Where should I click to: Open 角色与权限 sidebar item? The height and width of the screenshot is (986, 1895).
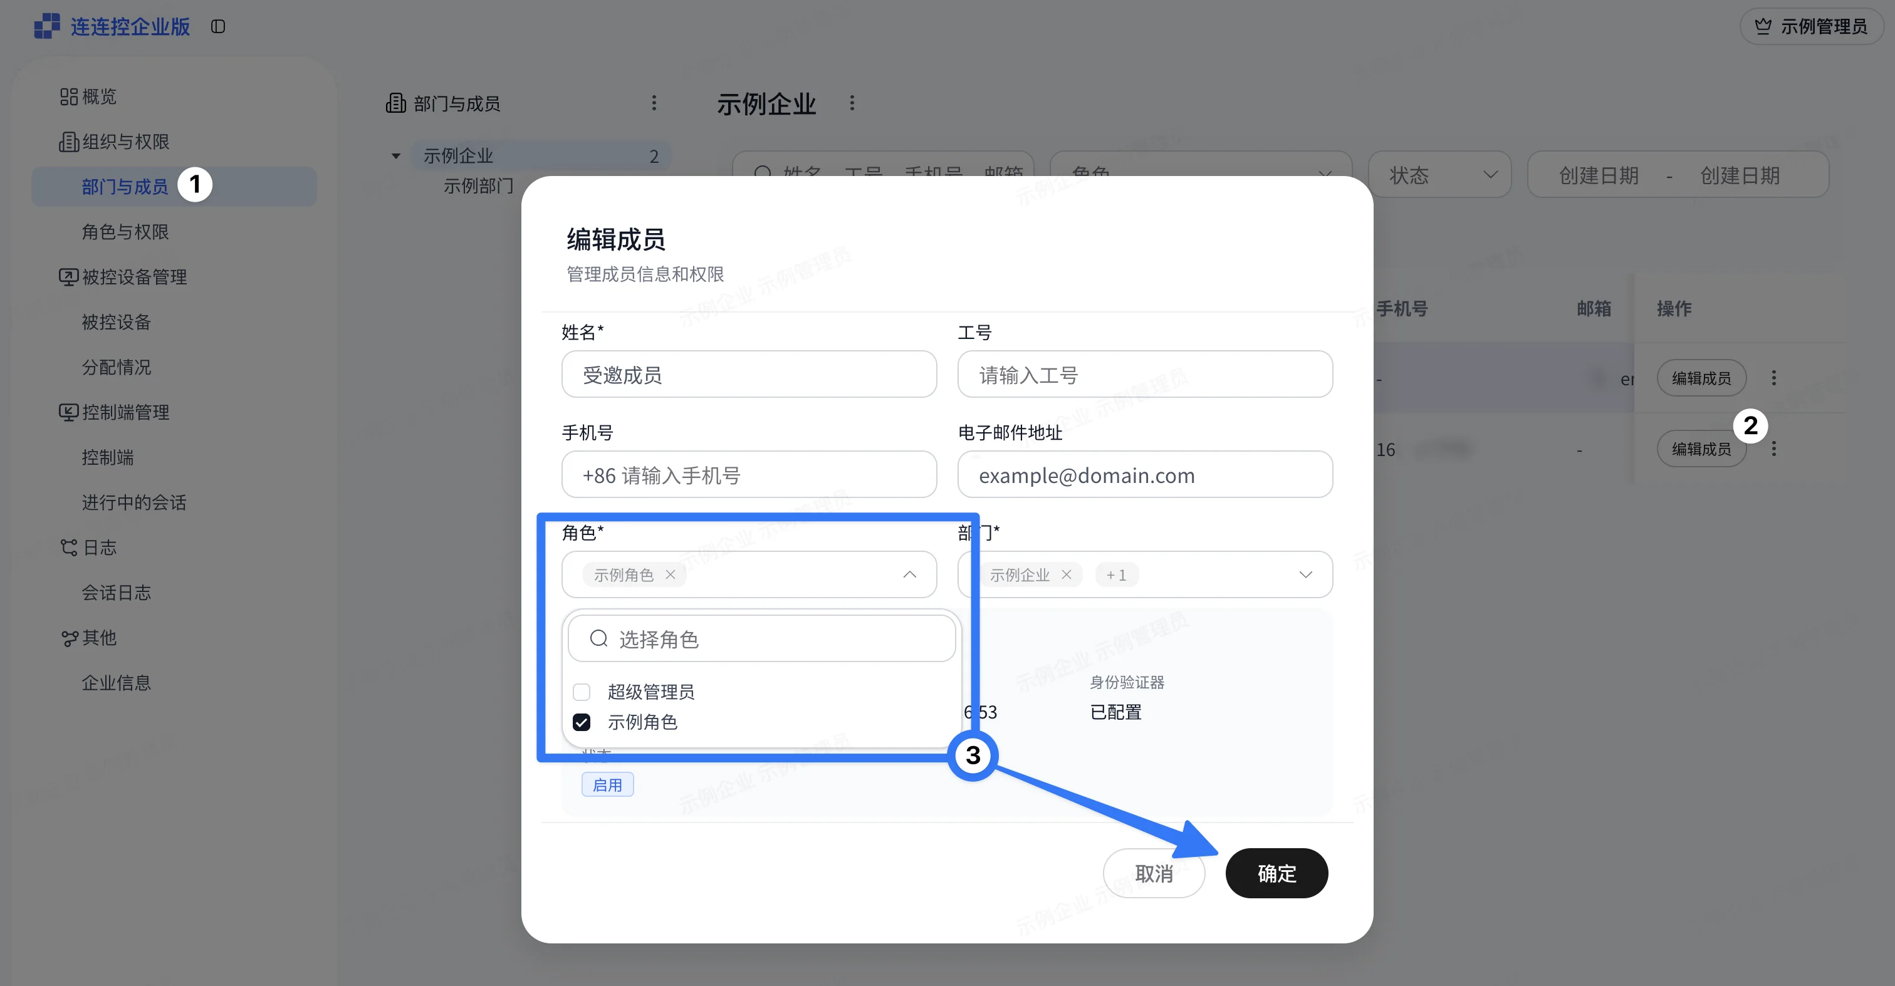[x=125, y=232]
